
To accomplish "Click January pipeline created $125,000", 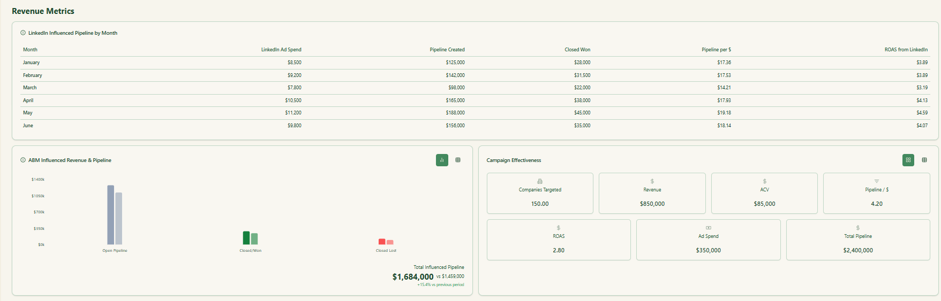I will tap(455, 63).
